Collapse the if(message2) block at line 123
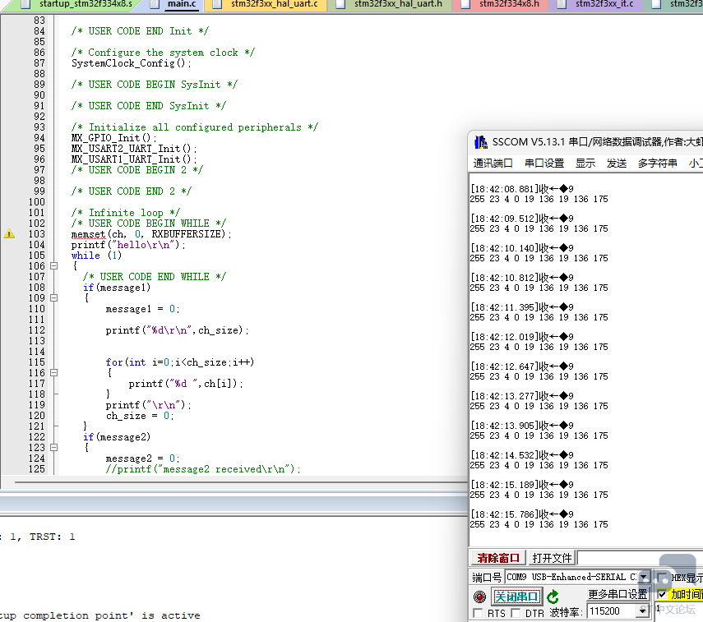 point(53,448)
